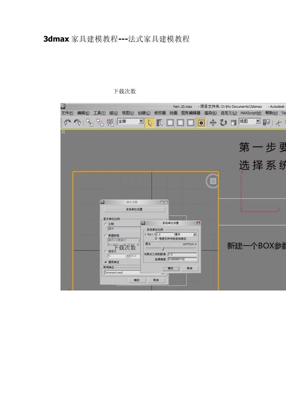Click the 原点 slider handle
The height and width of the screenshot is (405, 286).
tap(163, 249)
